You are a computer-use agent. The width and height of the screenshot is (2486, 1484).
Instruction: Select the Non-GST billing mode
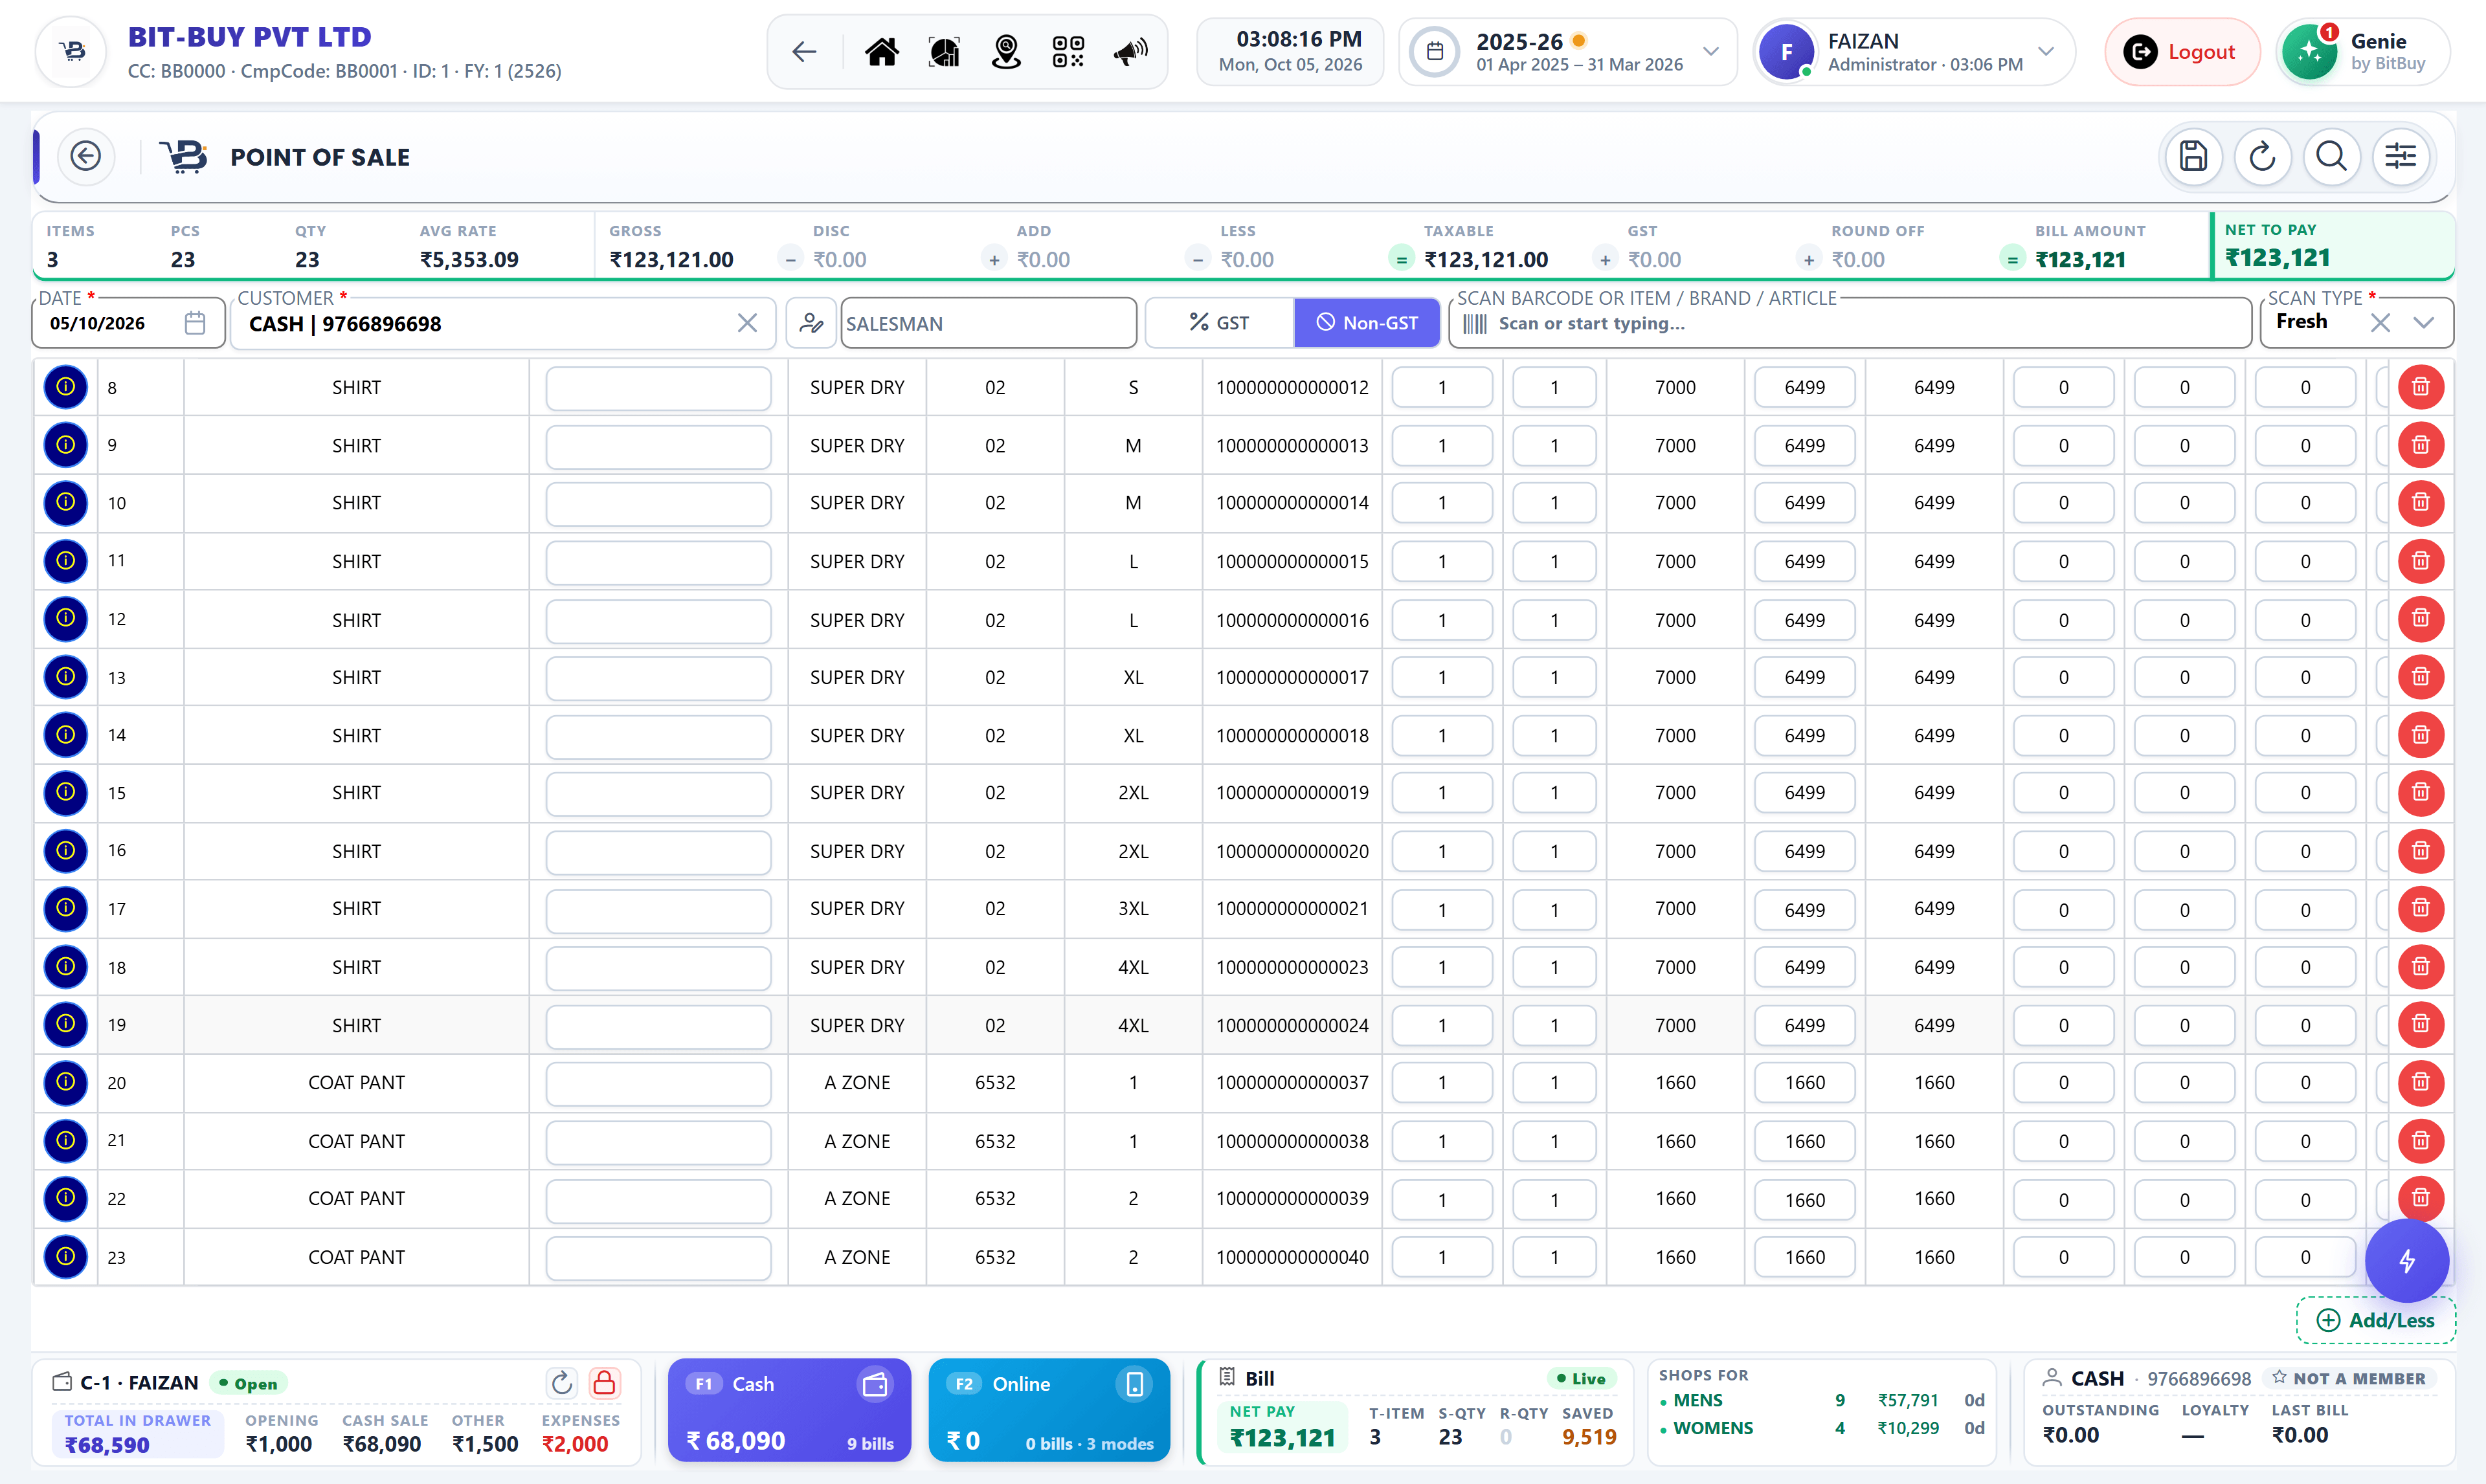(x=1367, y=323)
